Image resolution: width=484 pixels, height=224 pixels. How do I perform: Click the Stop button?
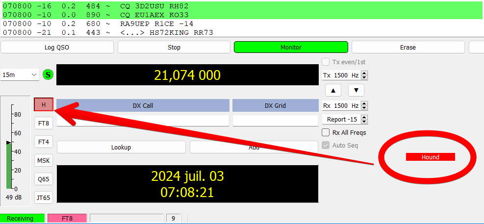tap(174, 47)
